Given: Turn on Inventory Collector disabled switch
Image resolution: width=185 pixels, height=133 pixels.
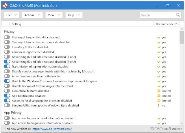Looking at the screenshot, I should pyautogui.click(x=7, y=47).
